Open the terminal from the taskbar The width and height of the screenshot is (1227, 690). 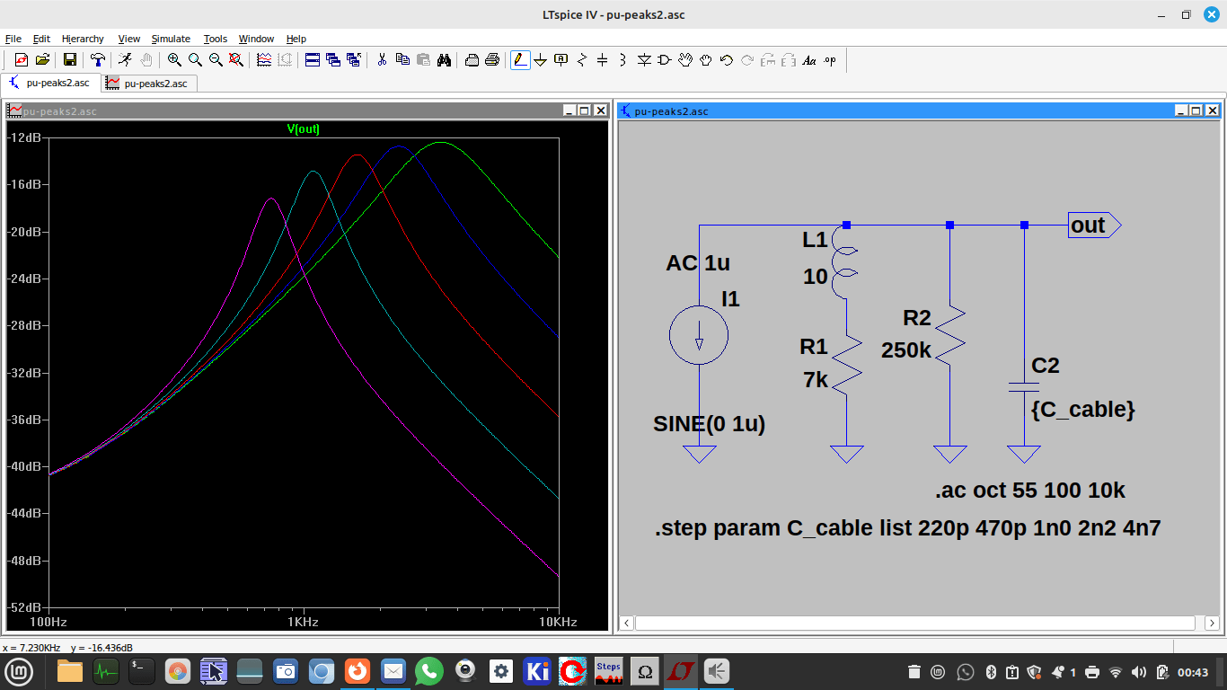pos(142,671)
